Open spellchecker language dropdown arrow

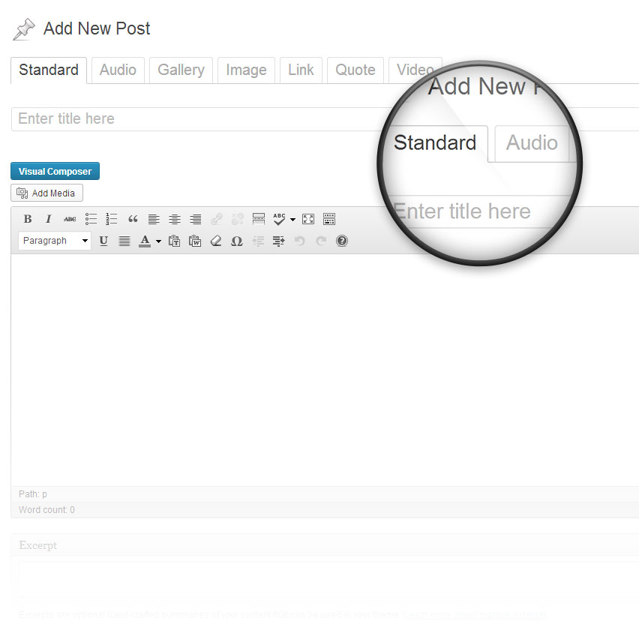click(x=292, y=220)
